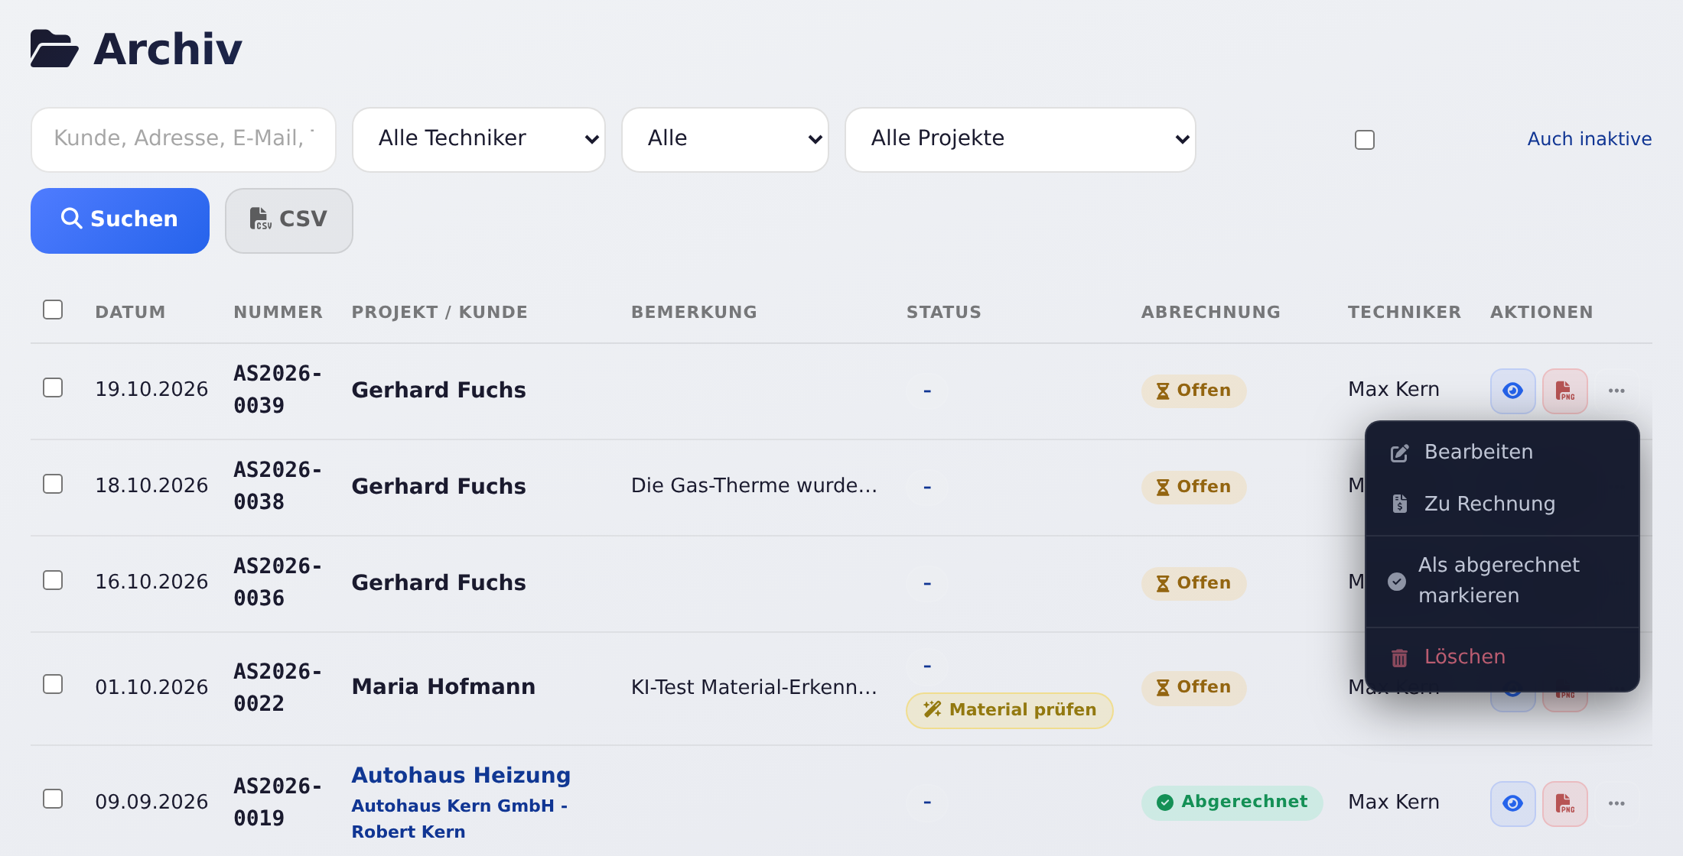Open the Alle status dropdown

[x=725, y=140]
